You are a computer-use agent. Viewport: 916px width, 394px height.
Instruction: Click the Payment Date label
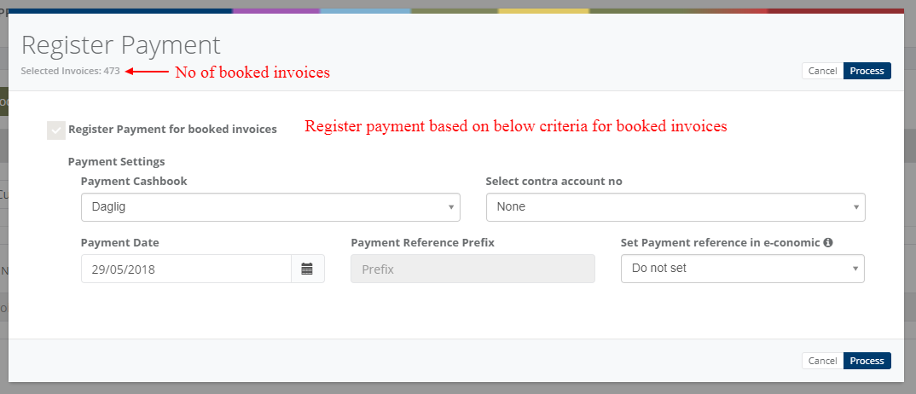119,243
